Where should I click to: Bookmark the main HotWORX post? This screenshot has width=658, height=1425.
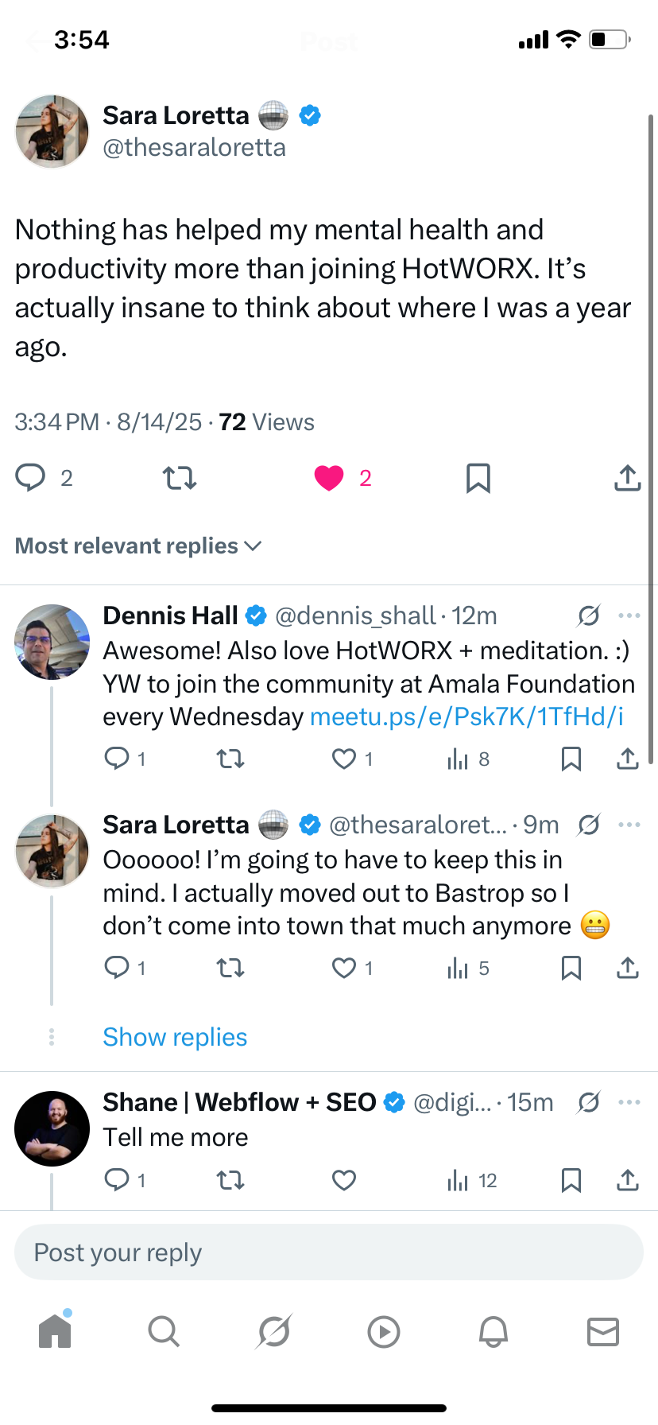[x=478, y=478]
